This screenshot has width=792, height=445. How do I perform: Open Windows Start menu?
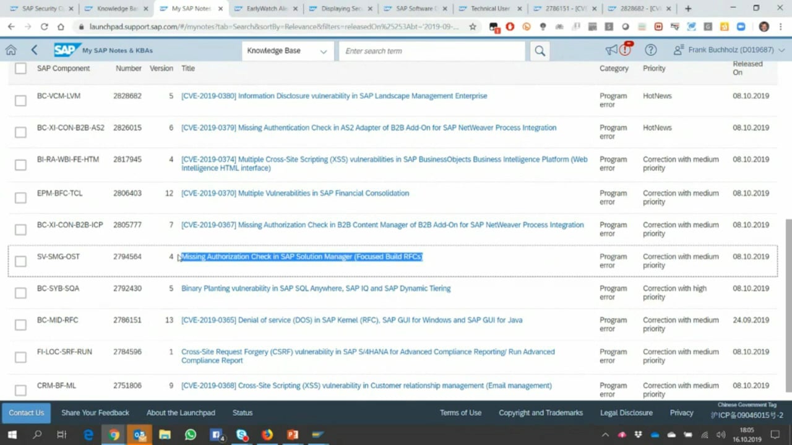point(12,434)
